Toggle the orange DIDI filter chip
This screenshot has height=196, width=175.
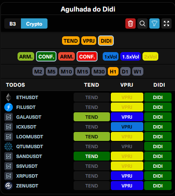[x=106, y=41]
